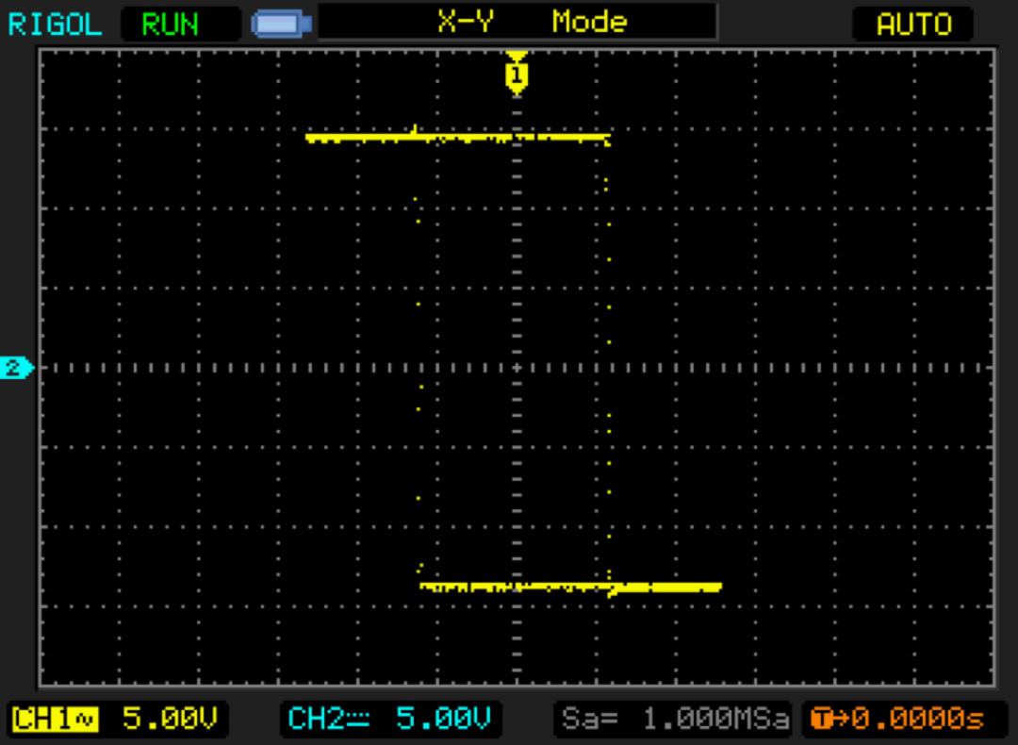1018x745 pixels.
Task: Click the green RUN status indicator
Action: coord(171,24)
